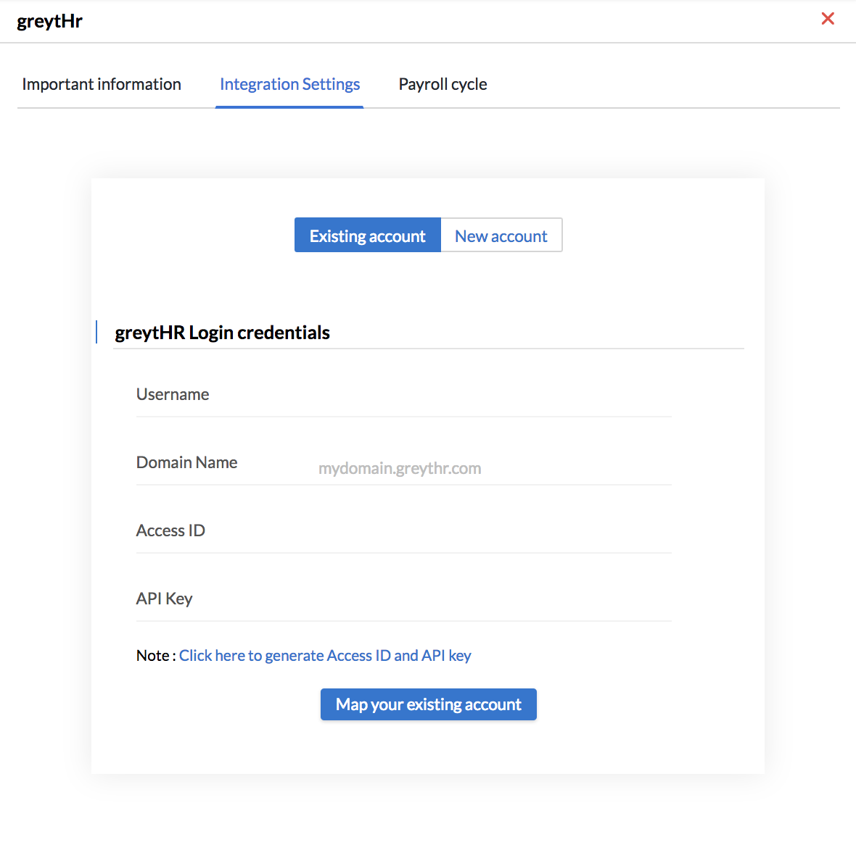Image resolution: width=856 pixels, height=858 pixels.
Task: Open the Important information tab
Action: pos(102,84)
